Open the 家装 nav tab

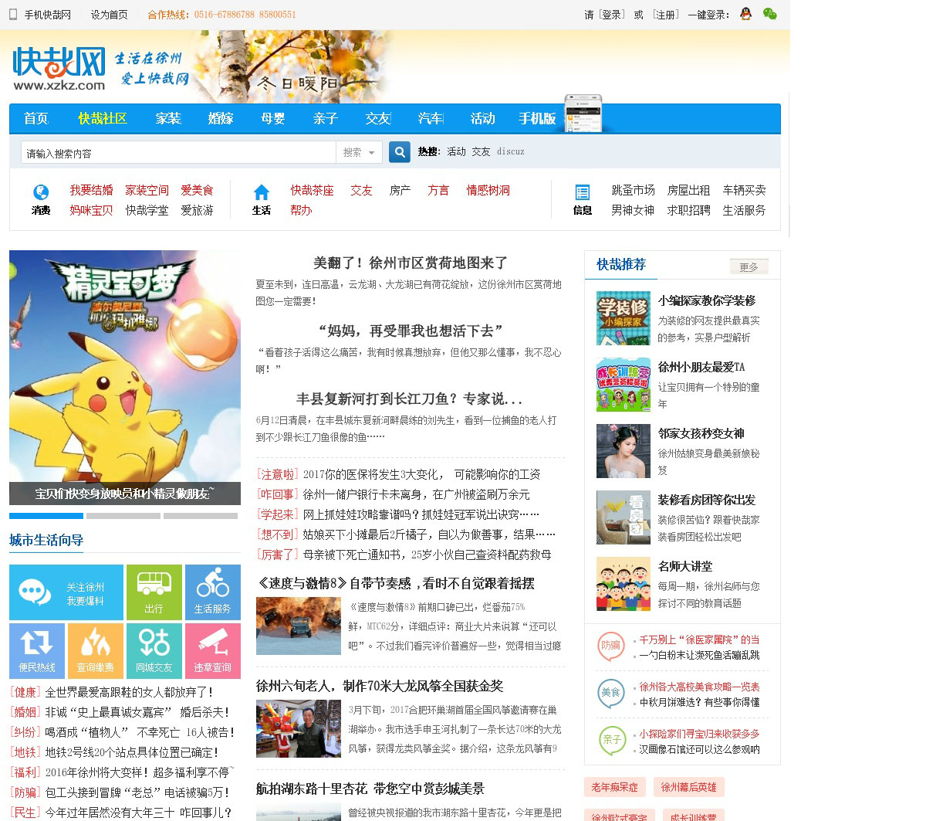tap(168, 118)
